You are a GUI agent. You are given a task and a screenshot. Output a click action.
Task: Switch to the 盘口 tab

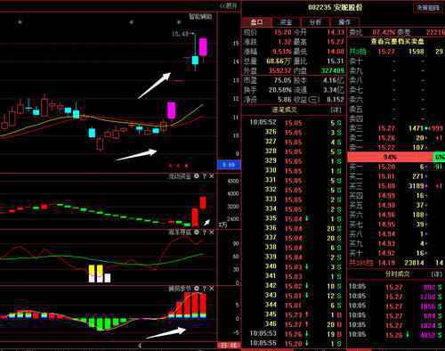(x=257, y=22)
